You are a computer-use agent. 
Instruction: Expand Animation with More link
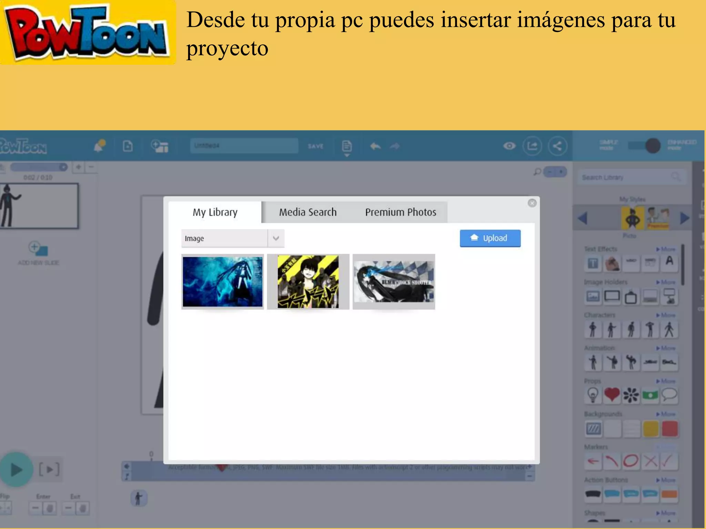(666, 348)
